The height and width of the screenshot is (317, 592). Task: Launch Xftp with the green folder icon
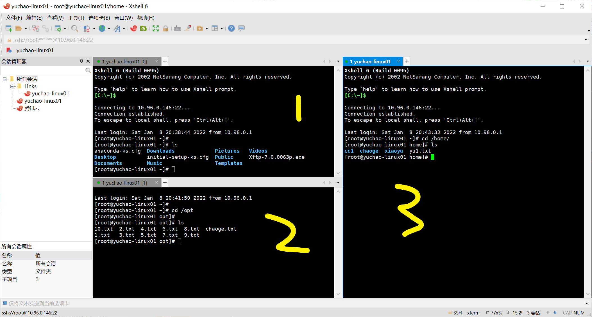pyautogui.click(x=144, y=28)
